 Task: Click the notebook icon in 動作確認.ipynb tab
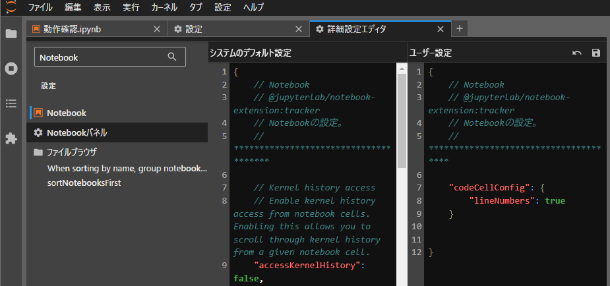click(36, 29)
